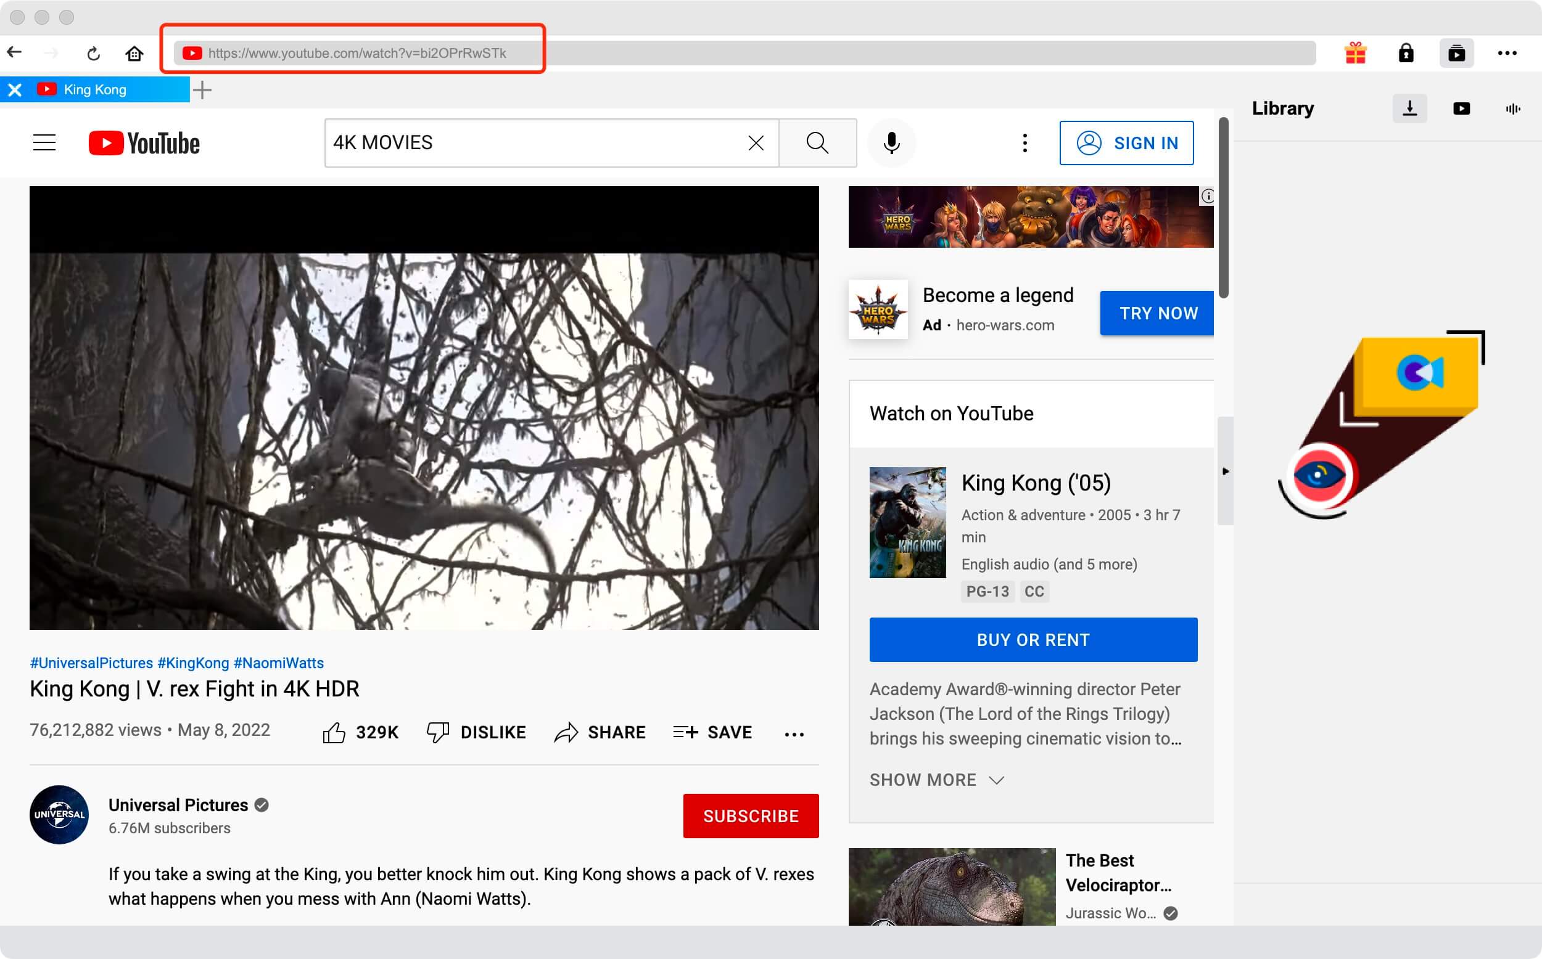This screenshot has height=959, width=1542.
Task: Clear the 4K MOVIES search query
Action: click(755, 143)
